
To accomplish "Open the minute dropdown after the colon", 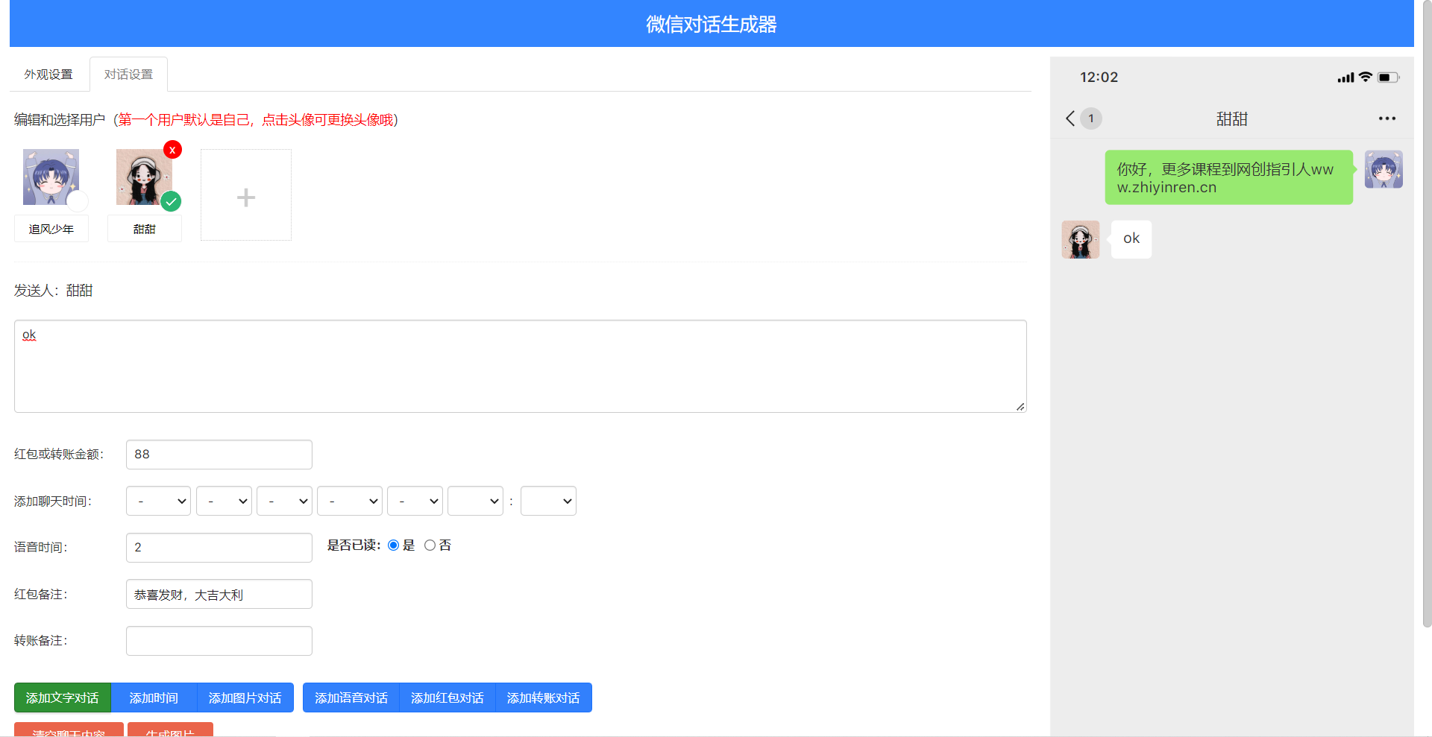I will point(548,501).
